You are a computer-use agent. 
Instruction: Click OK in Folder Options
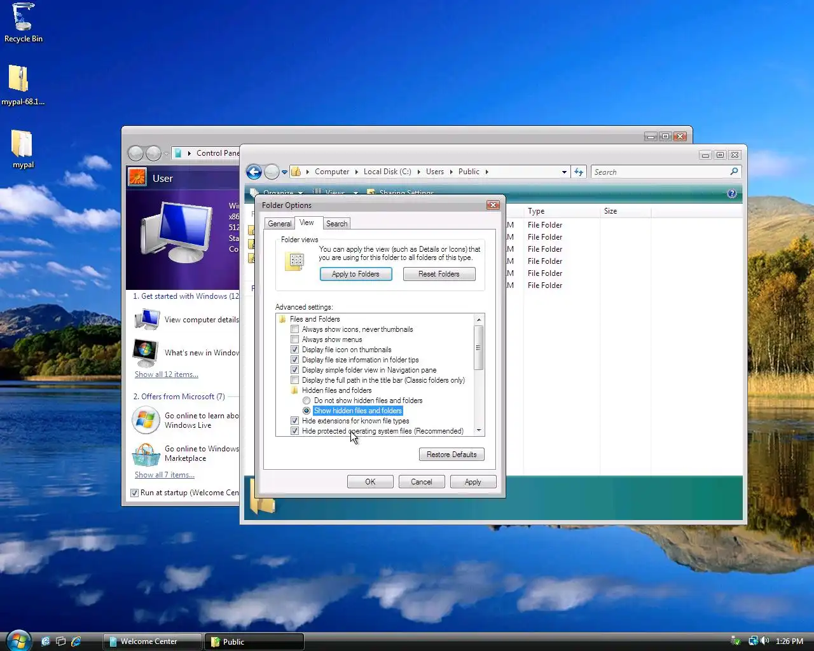(370, 482)
